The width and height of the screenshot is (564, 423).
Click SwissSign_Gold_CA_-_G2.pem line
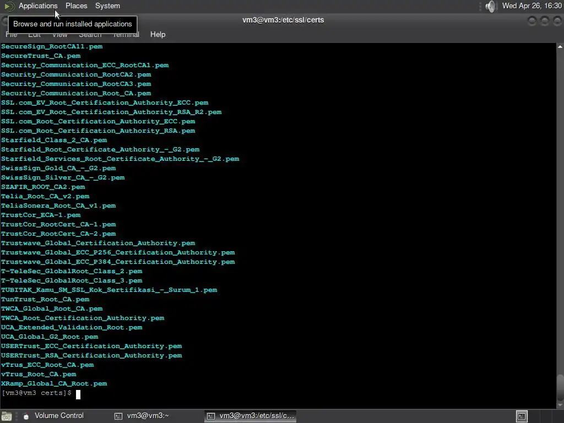(x=58, y=168)
